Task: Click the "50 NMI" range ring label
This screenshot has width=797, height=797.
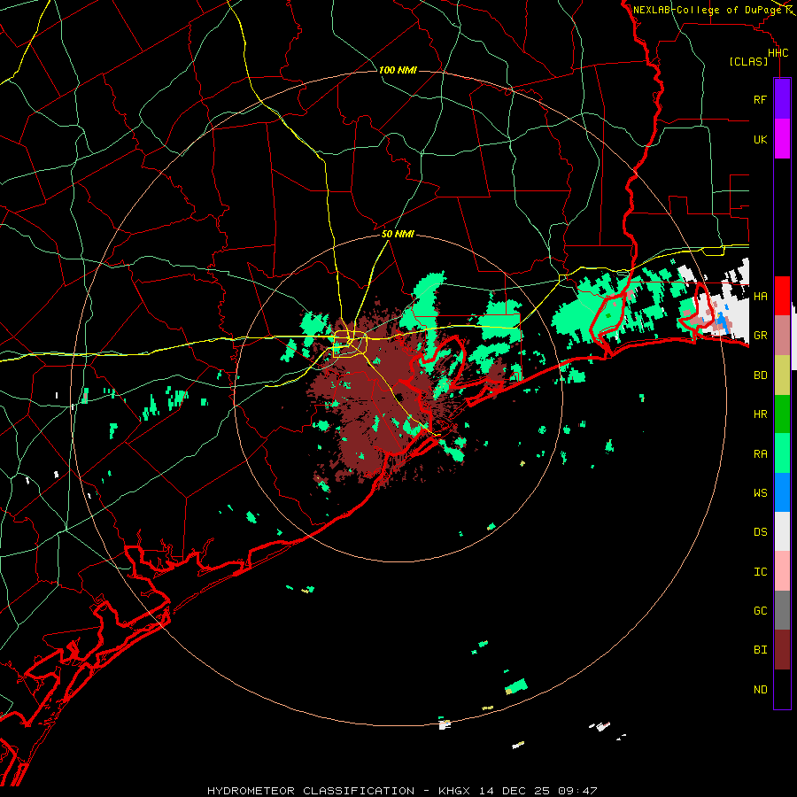Action: 398,235
